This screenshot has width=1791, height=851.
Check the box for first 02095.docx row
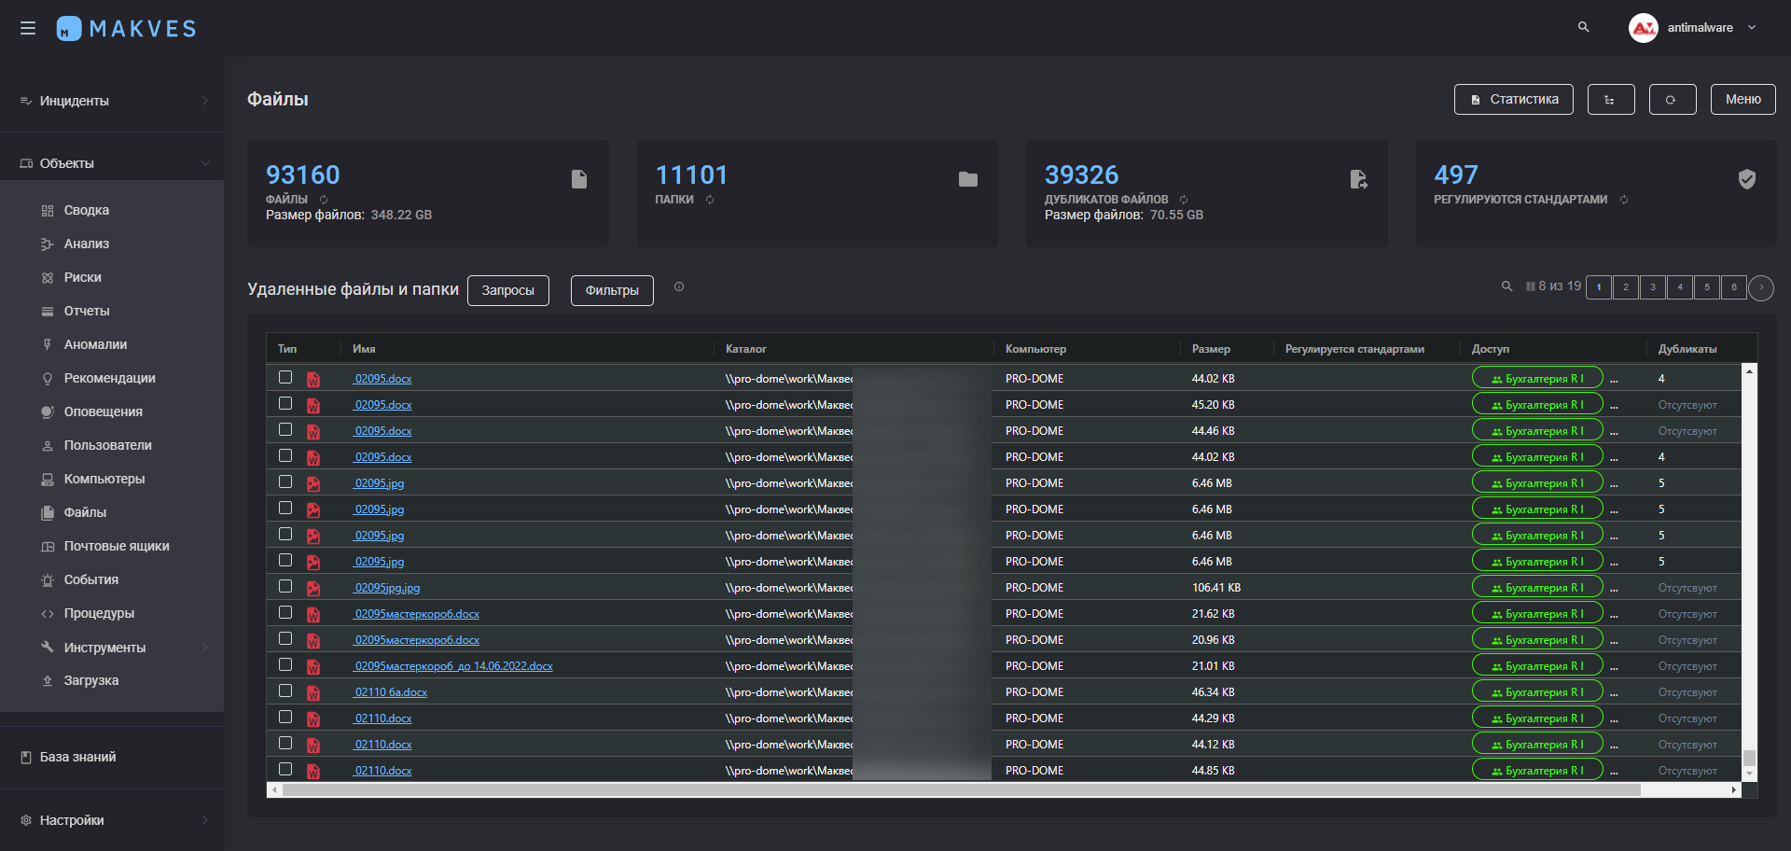pos(285,378)
